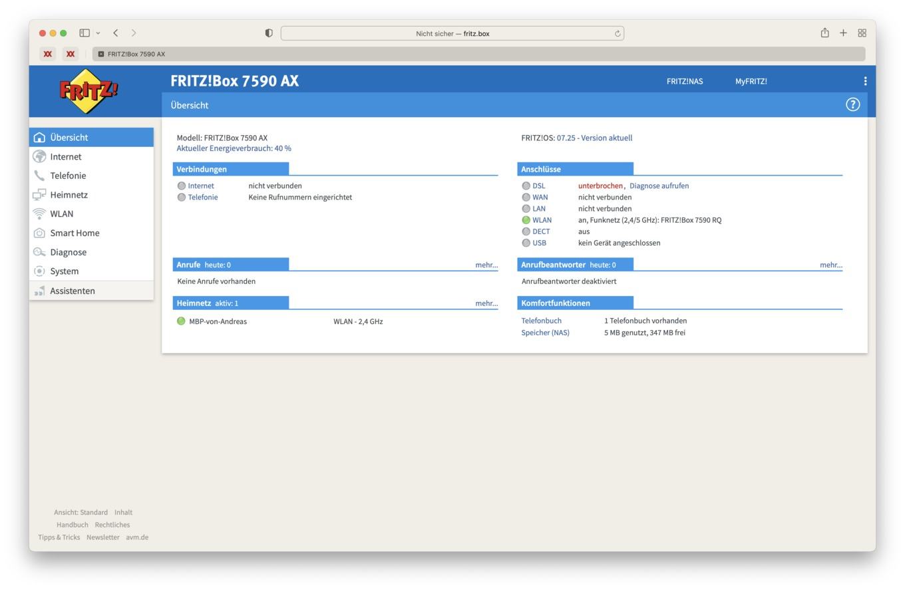Open FRITZ!NAS from the header

tap(685, 81)
